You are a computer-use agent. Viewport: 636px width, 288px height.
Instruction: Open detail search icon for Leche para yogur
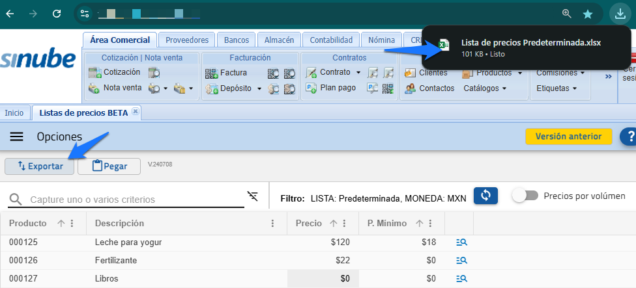462,242
